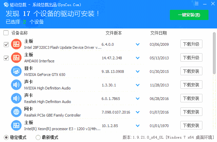Screen dimensions: 217x142
Task: Click the date 06/28/2016
Action: point(159,99)
